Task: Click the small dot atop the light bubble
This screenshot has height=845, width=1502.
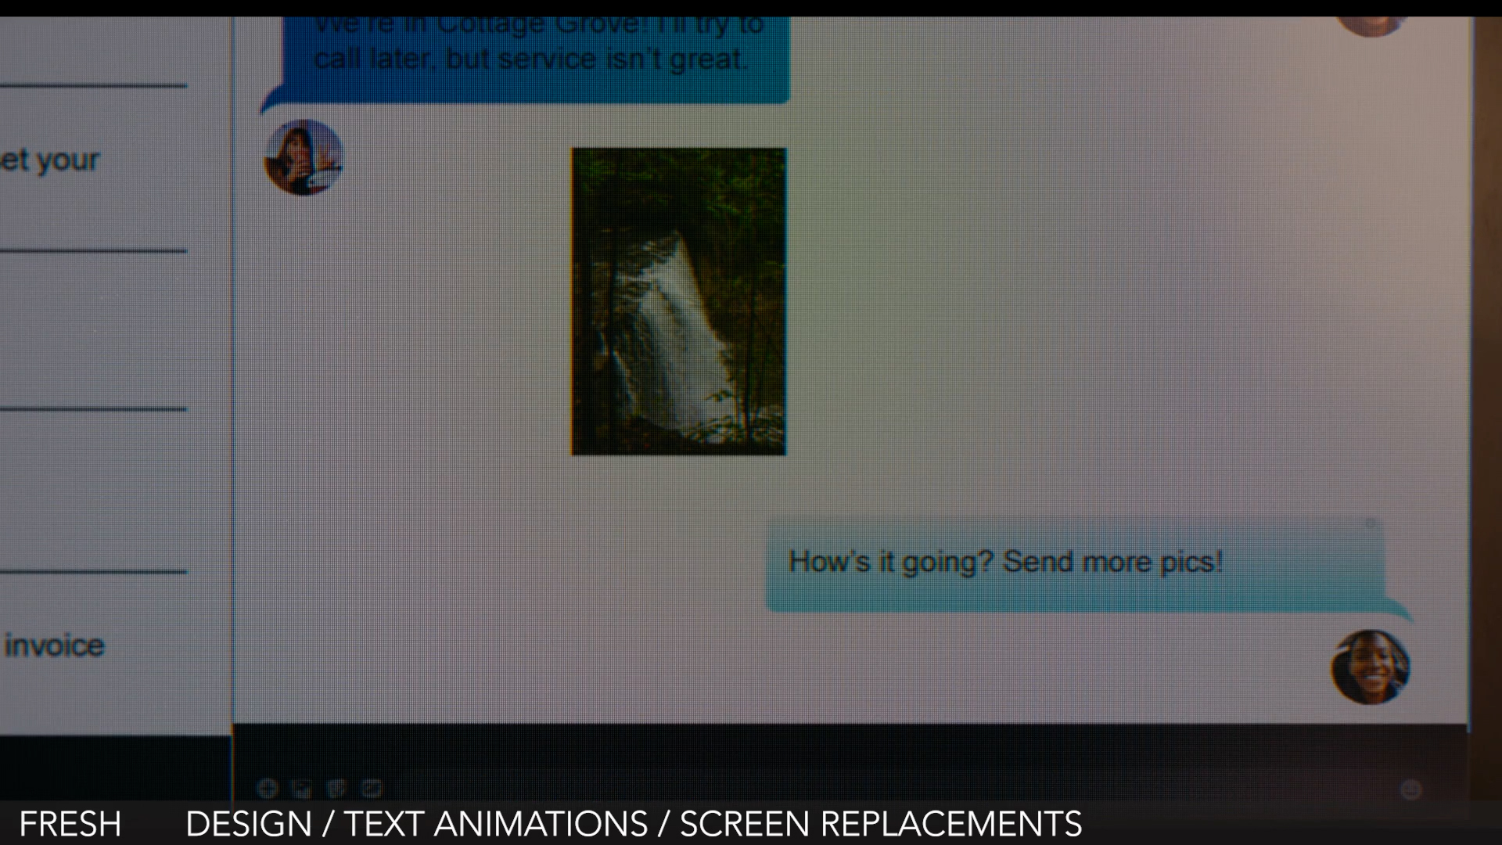Action: [1370, 523]
